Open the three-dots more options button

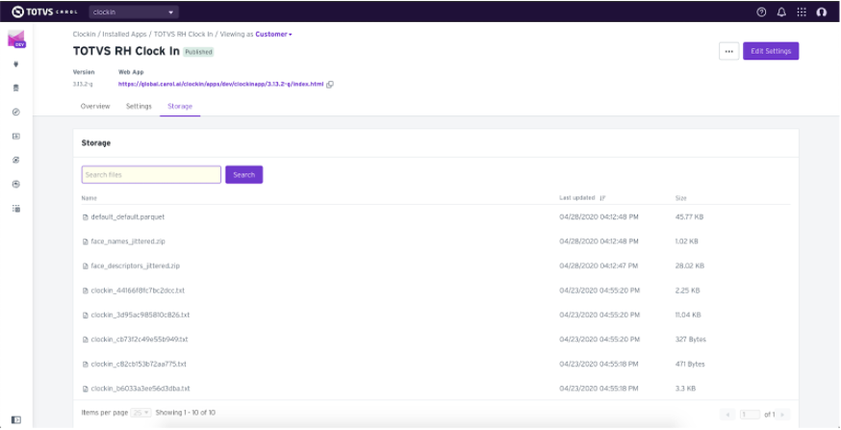(729, 51)
